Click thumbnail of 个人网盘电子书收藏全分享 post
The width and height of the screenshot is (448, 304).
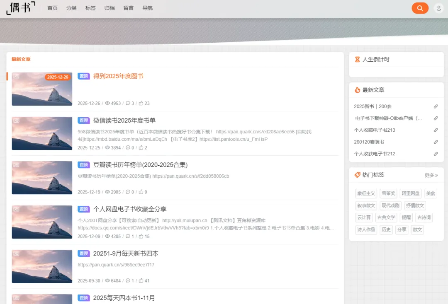tap(42, 222)
